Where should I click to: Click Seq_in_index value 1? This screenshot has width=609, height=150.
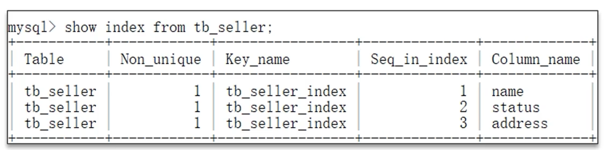point(463,91)
